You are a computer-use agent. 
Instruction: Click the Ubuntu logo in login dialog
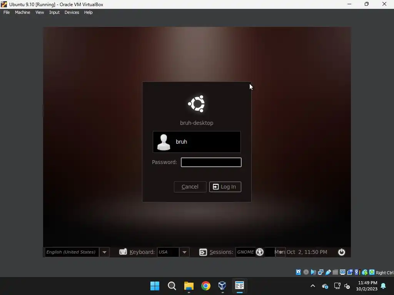[x=197, y=104]
